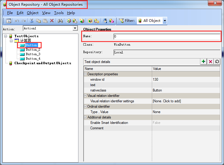Click the Redo toolbar icon
The width and height of the screenshot is (224, 165).
click(x=24, y=21)
